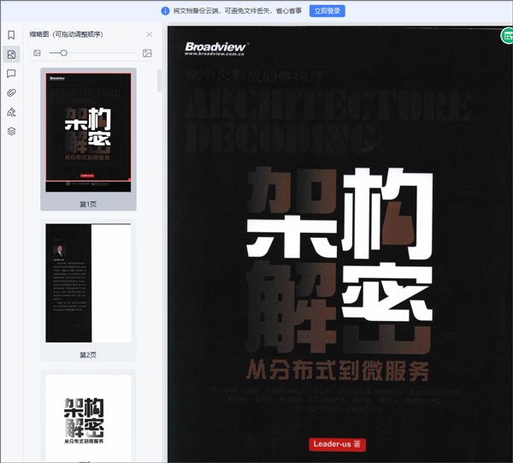Screen dimensions: 513x463
Task: Click the red Leader-us 著 author label
Action: pyautogui.click(x=337, y=444)
